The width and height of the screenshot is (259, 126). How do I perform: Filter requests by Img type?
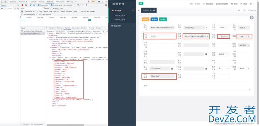[x=41, y=12]
